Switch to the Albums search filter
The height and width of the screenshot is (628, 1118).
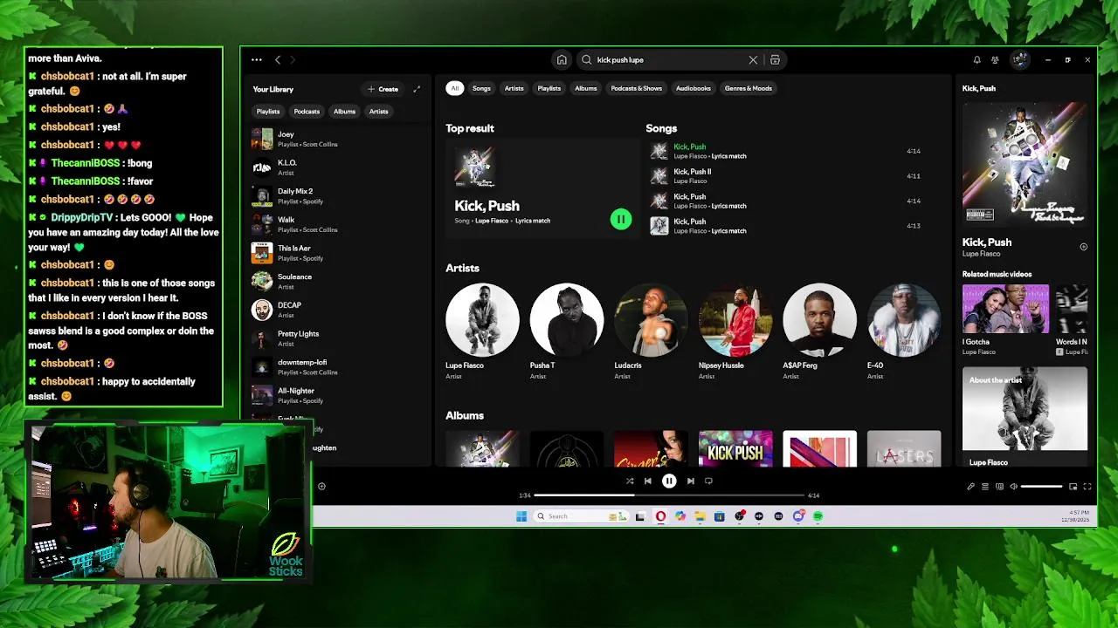(x=586, y=88)
